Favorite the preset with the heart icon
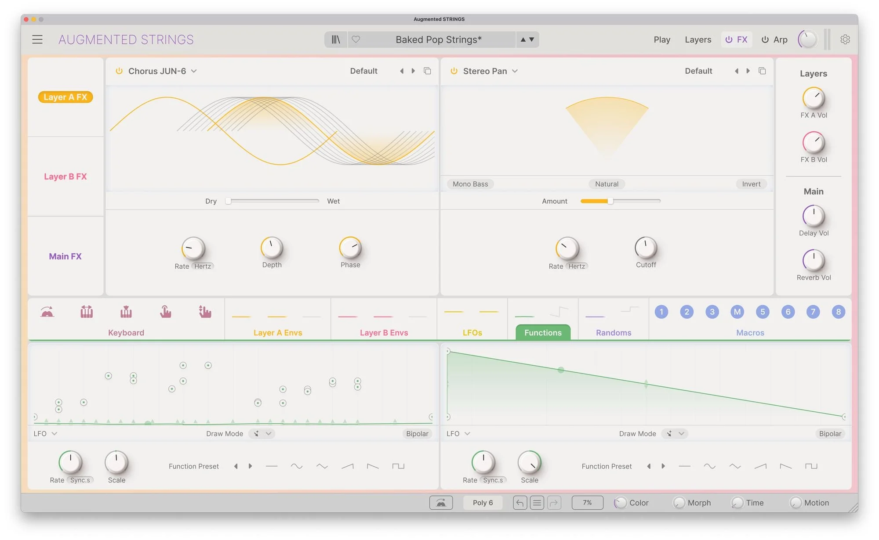The width and height of the screenshot is (879, 540). pos(356,40)
